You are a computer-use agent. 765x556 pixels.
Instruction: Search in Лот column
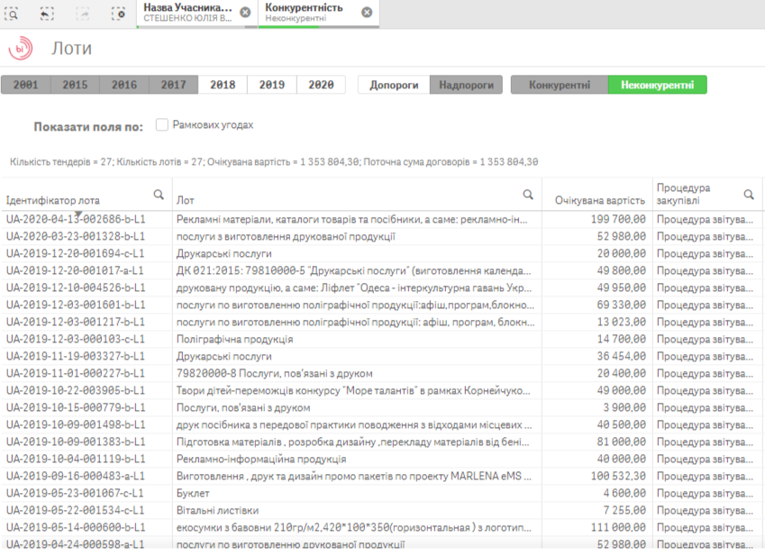click(528, 195)
